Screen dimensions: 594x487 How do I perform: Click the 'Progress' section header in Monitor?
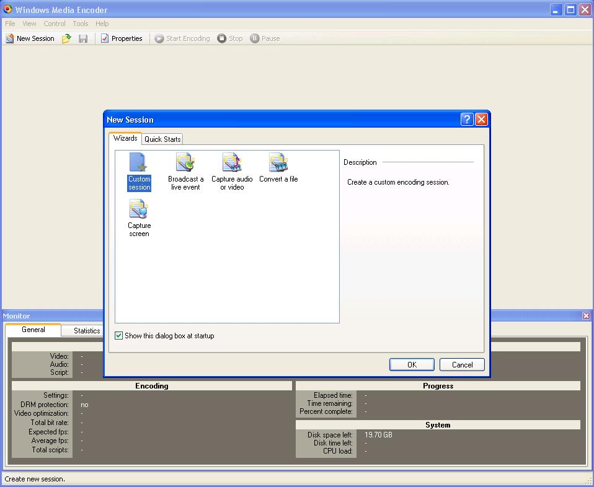tap(438, 385)
